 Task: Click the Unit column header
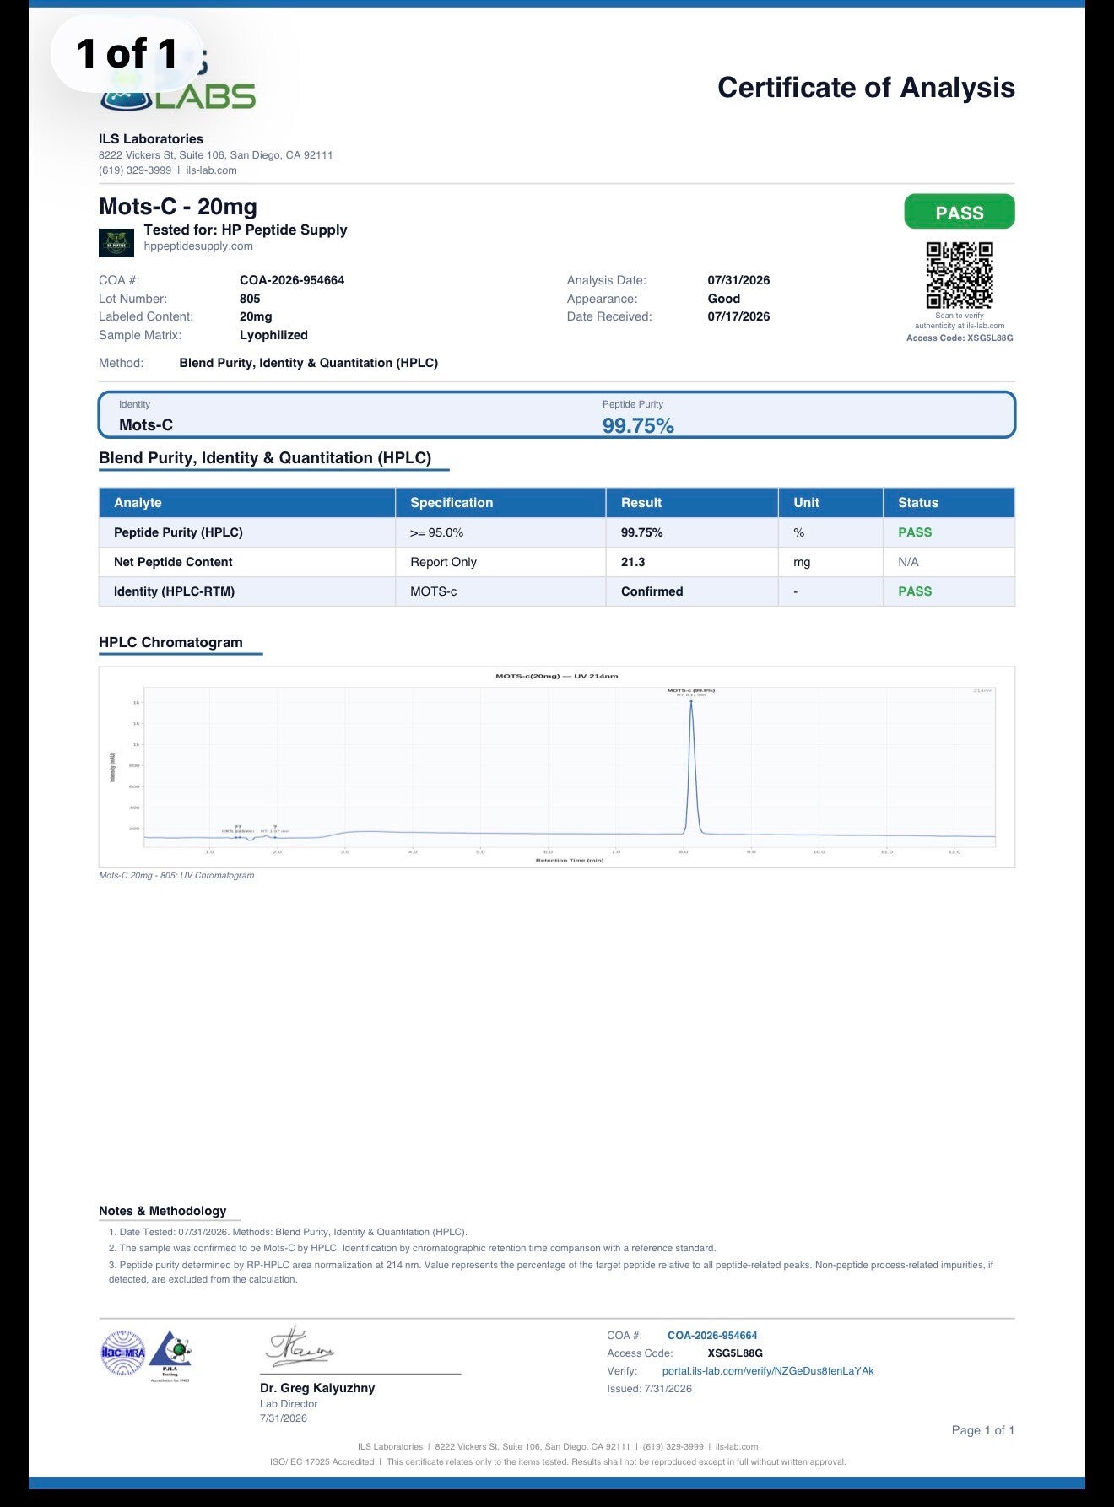[x=831, y=503]
